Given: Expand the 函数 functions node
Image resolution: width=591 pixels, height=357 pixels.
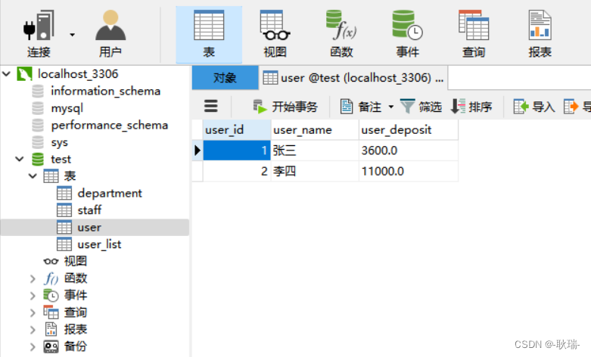Looking at the screenshot, I should coord(33,278).
